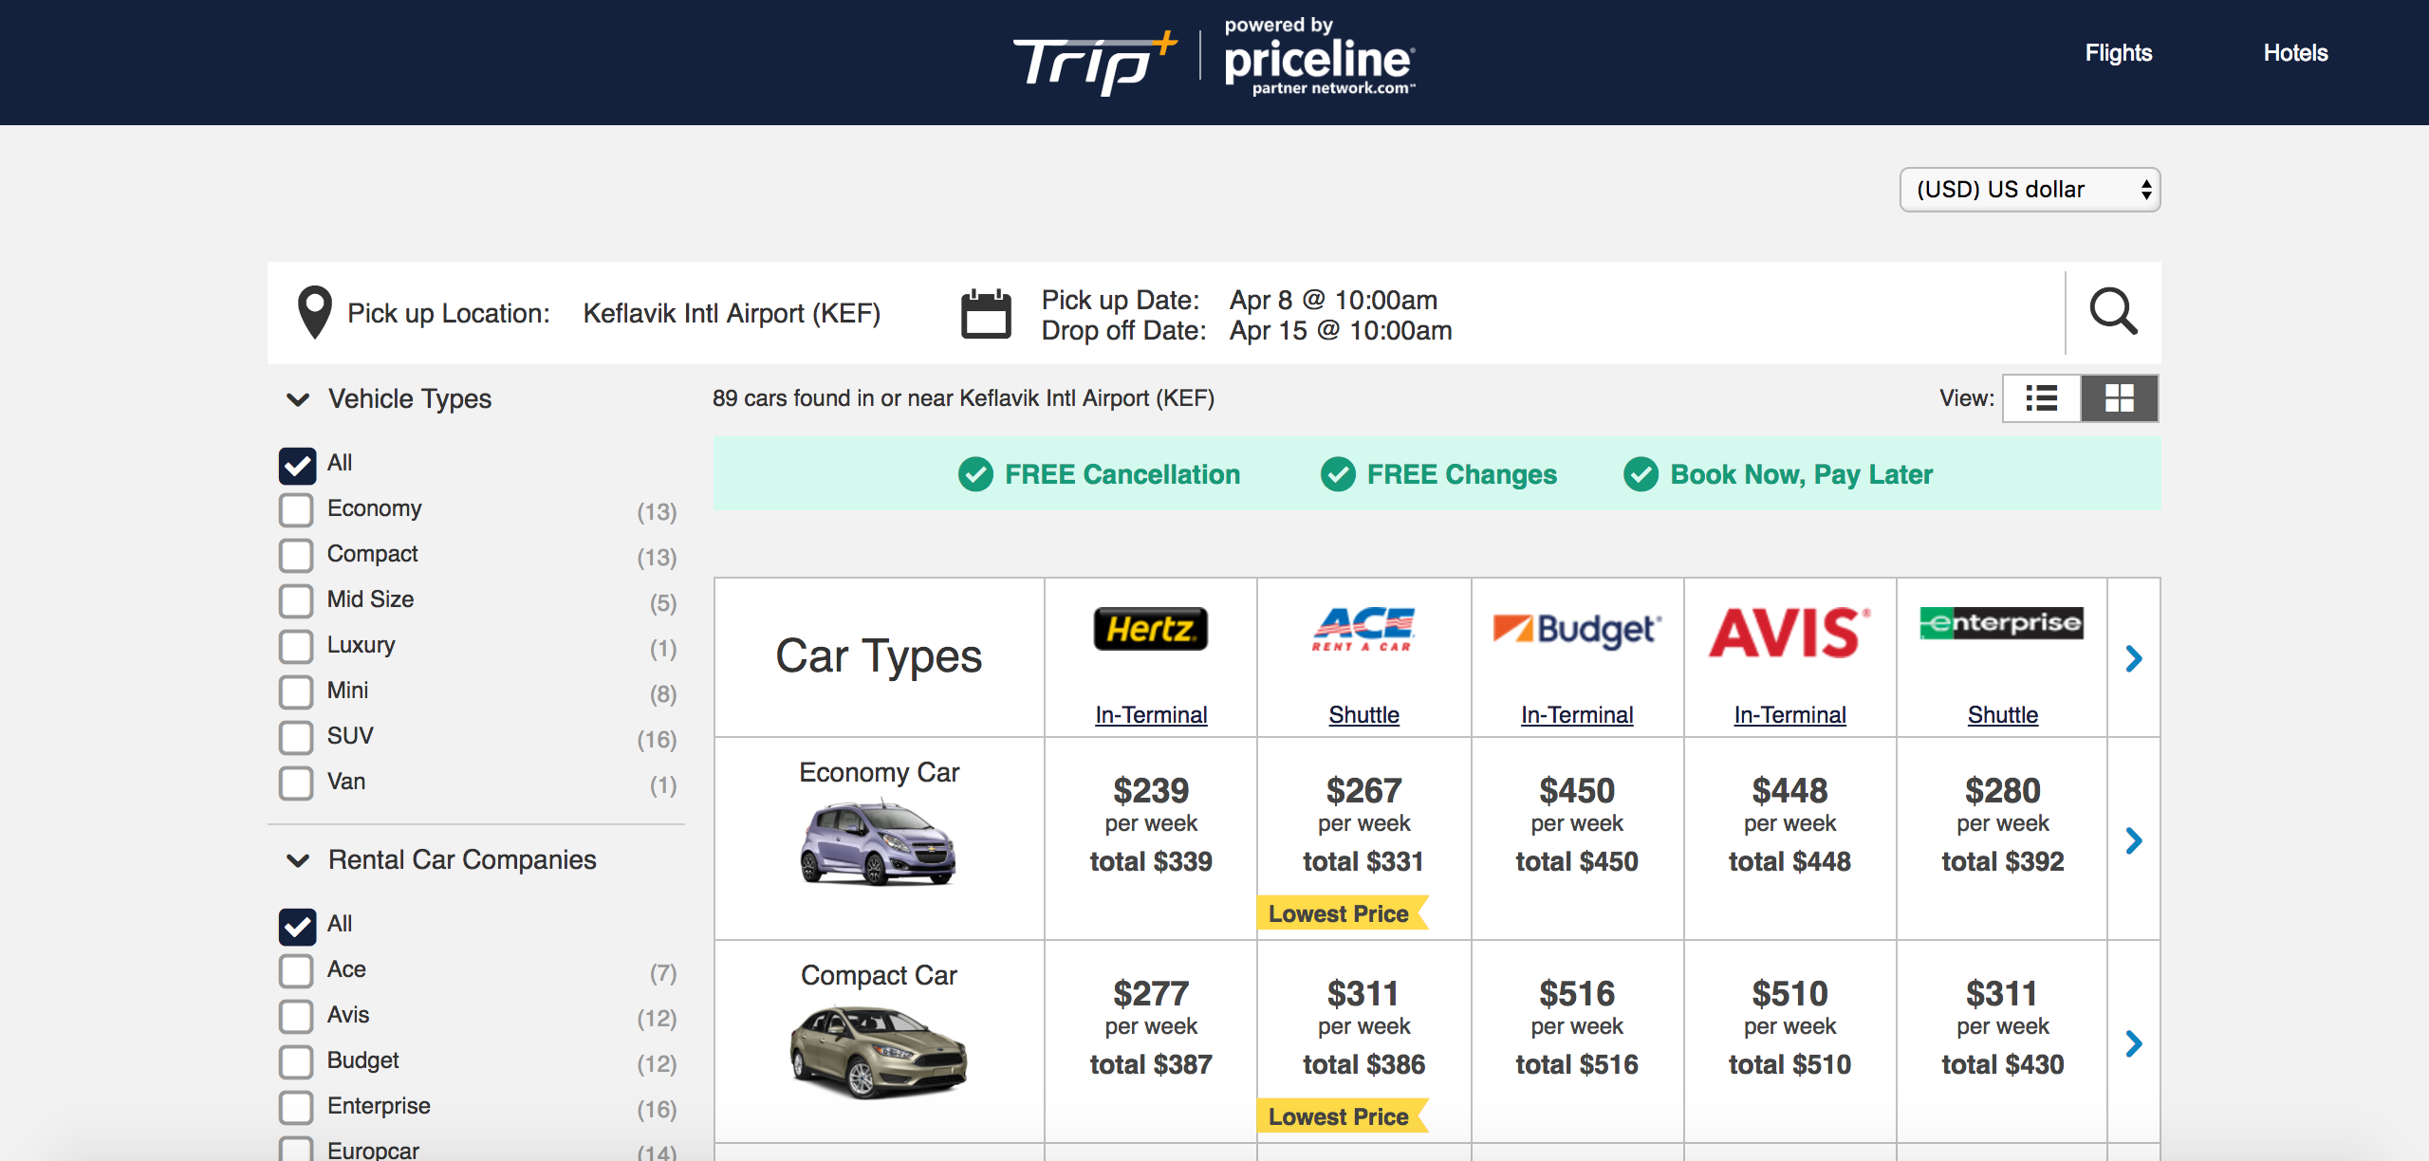Screen dimensions: 2429x1161
Task: Open the USD currency dropdown
Action: 2030,190
